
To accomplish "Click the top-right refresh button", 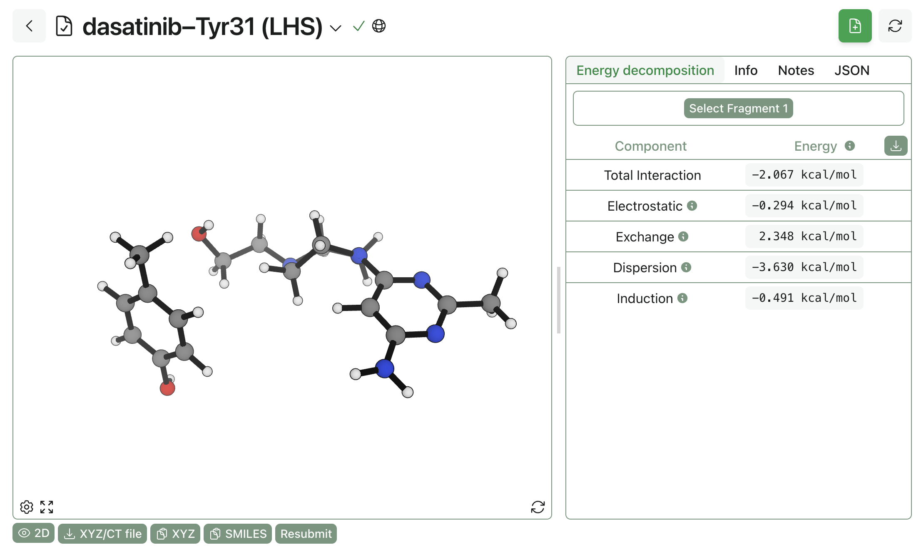I will coord(895,26).
